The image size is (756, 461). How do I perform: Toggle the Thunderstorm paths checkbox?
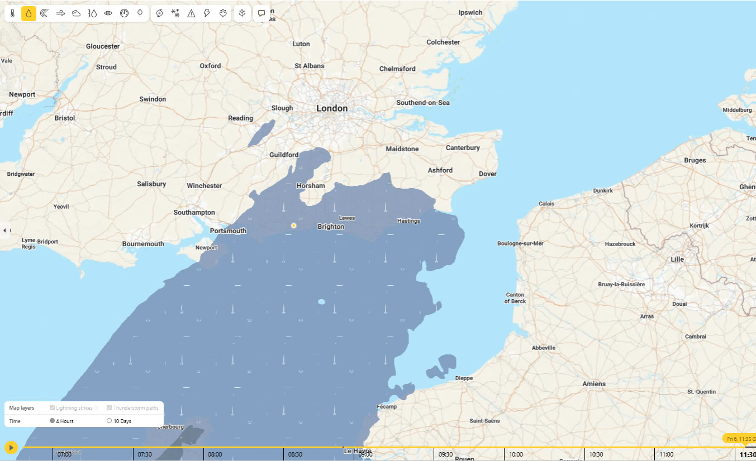click(x=109, y=408)
